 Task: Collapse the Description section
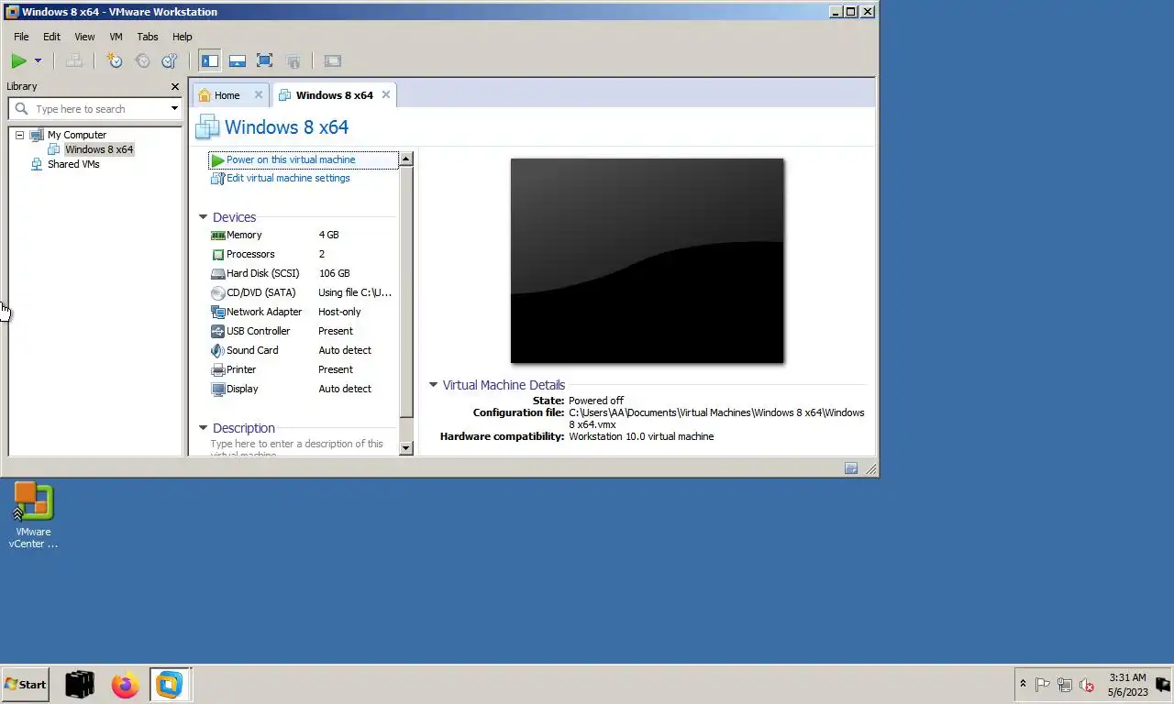[204, 428]
